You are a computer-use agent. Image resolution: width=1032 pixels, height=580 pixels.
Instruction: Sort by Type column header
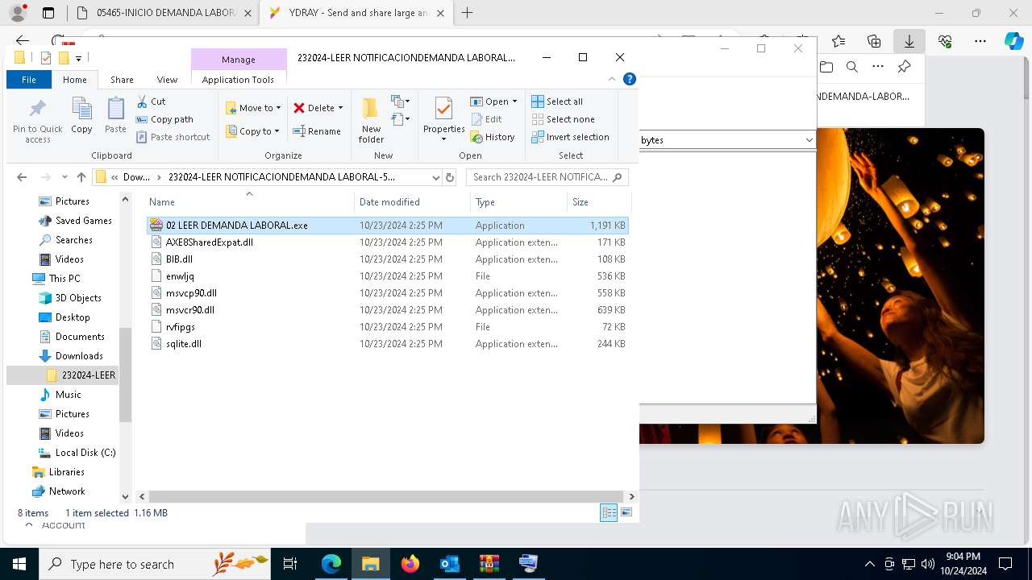click(x=518, y=202)
